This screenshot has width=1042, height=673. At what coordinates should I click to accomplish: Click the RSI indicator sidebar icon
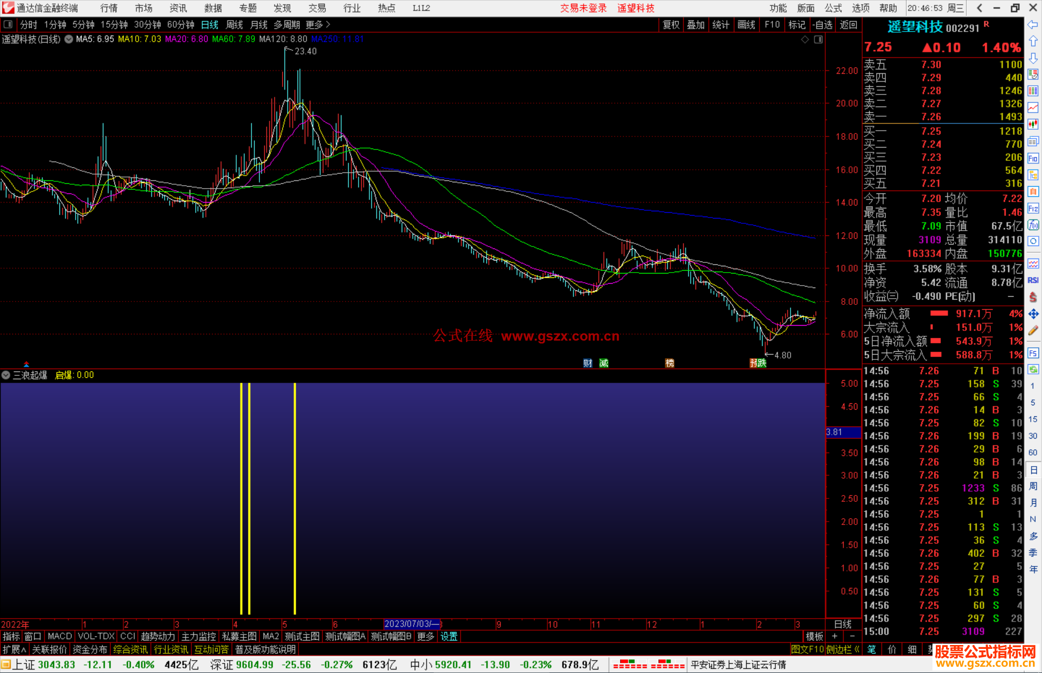pyautogui.click(x=1033, y=280)
